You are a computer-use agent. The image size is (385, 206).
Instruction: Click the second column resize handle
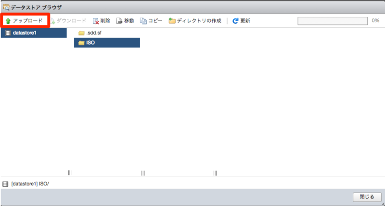coord(143,173)
